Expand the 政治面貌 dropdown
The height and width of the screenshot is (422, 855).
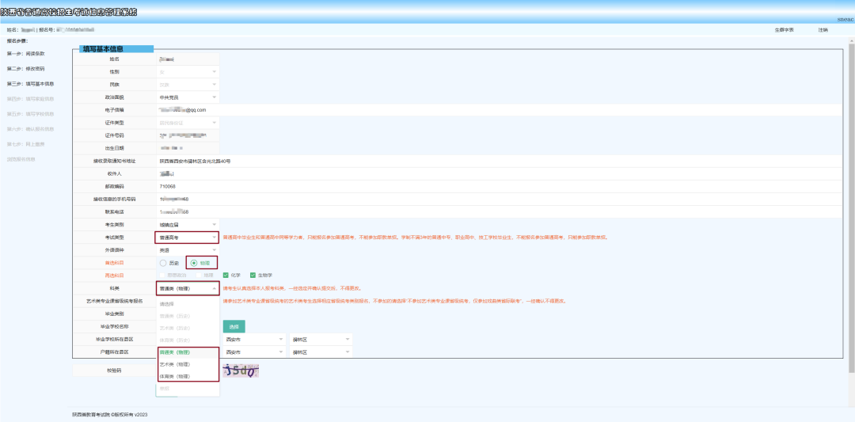coord(188,97)
